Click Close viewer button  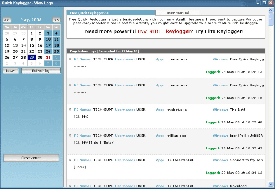[x=31, y=158]
